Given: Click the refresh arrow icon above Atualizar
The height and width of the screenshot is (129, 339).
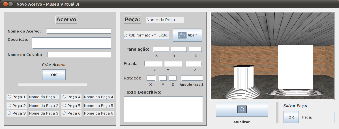Looking at the screenshot, I should coord(242,109).
